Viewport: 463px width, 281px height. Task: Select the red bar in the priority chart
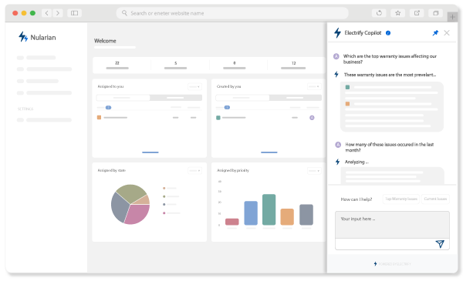coord(231,222)
